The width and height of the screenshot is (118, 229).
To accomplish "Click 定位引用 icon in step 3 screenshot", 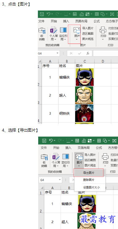I will tap(63, 30).
